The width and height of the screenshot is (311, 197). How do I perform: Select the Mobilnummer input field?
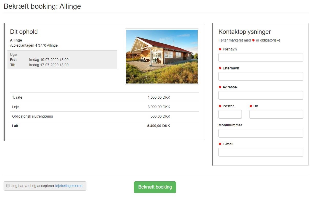point(261,133)
